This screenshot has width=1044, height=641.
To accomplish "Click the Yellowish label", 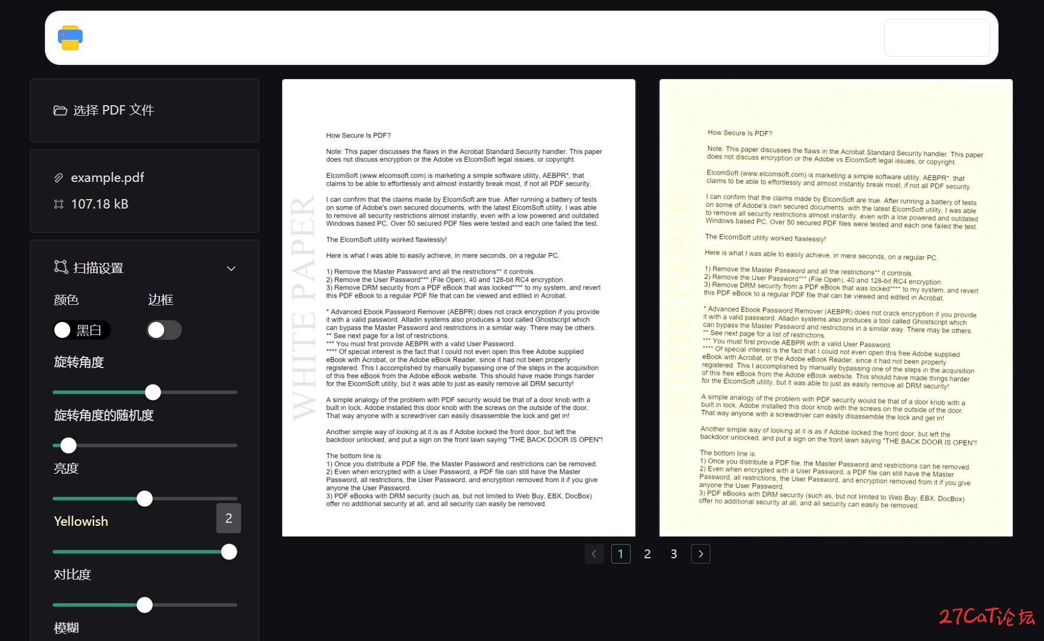I will (81, 522).
